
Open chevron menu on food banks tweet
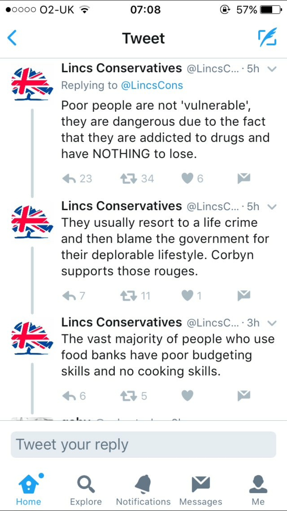[272, 323]
